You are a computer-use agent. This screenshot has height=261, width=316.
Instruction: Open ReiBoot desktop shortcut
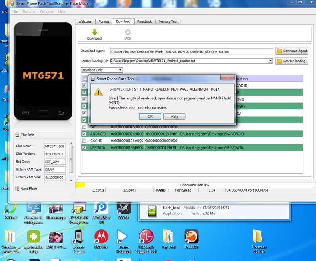11,211
